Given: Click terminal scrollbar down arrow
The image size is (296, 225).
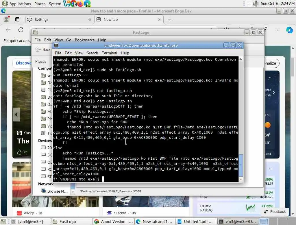Looking at the screenshot, I should pyautogui.click(x=241, y=179).
